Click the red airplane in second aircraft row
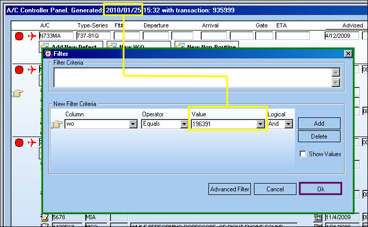368x227 pixels. click(32, 70)
